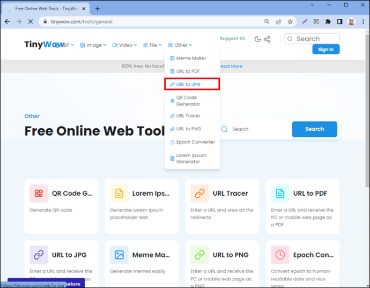Click the Lorem Ipsum card yellow icon
The width and height of the screenshot is (370, 288).
click(119, 193)
